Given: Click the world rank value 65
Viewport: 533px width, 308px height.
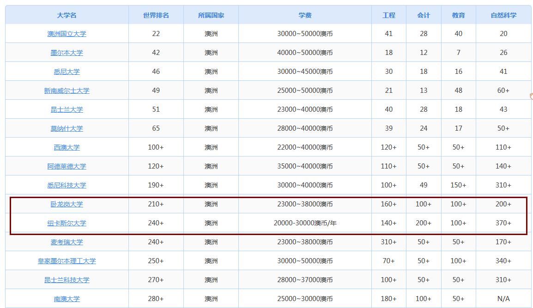Looking at the screenshot, I should 156,128.
